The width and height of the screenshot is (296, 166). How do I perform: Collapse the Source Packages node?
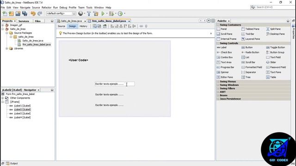tap(7, 33)
